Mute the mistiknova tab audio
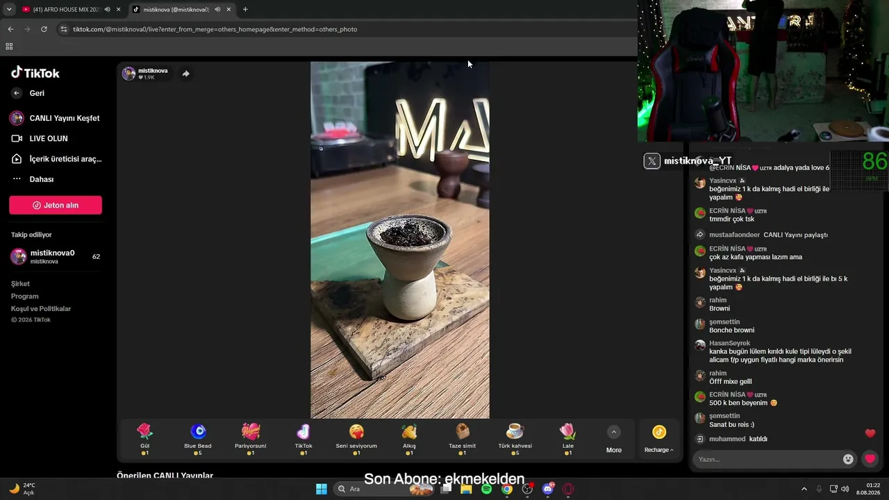 217,10
